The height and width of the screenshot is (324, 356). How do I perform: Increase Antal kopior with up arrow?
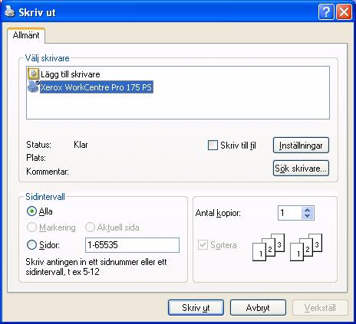tap(308, 210)
